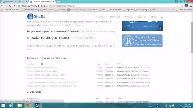Follow the please download RStudio Server link
The height and width of the screenshot is (108, 193).
click(66, 25)
